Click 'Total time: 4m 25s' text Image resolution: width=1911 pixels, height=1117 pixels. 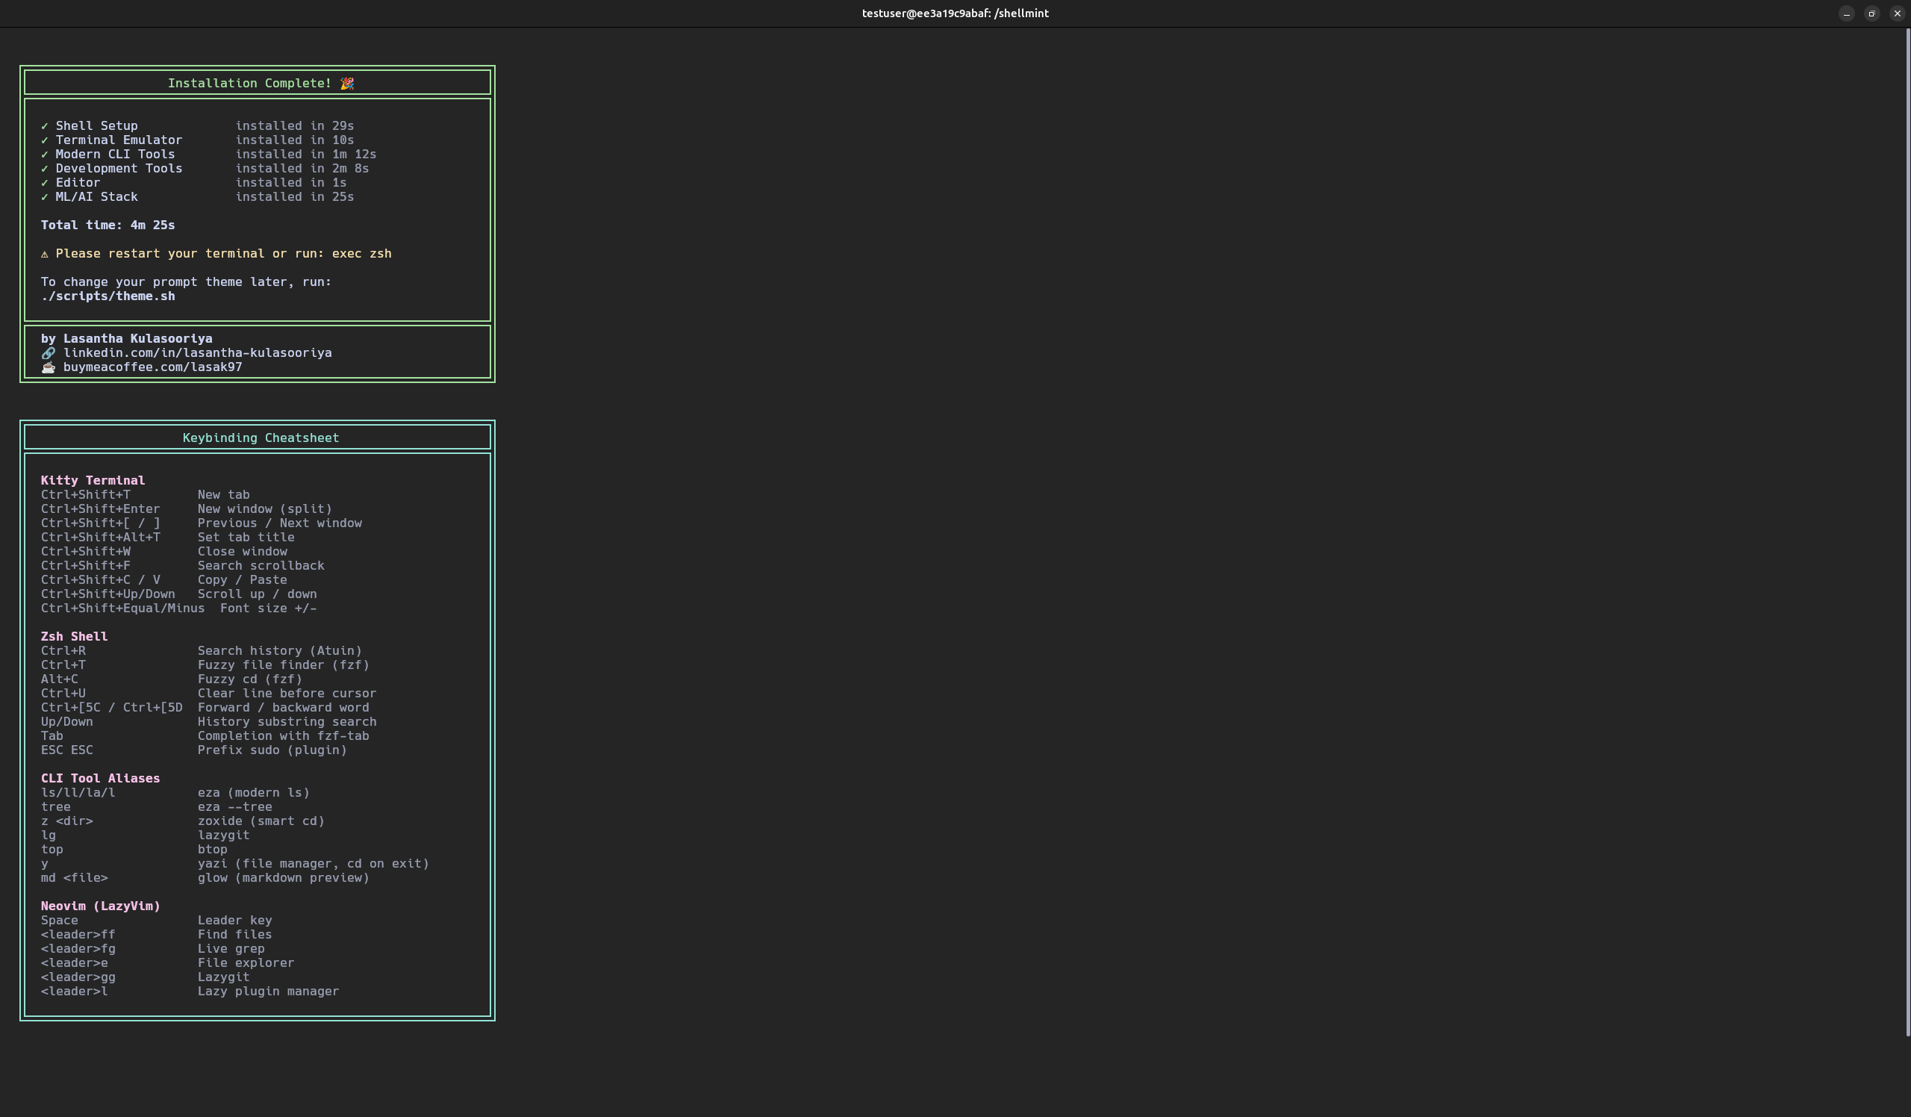coord(107,225)
